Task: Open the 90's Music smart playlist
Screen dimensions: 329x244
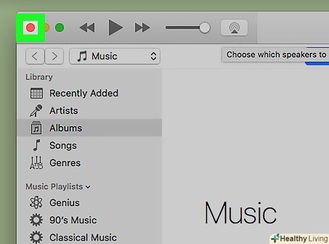Action: [89, 220]
